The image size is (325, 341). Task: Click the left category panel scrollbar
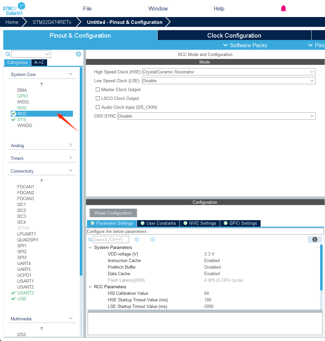click(x=81, y=171)
